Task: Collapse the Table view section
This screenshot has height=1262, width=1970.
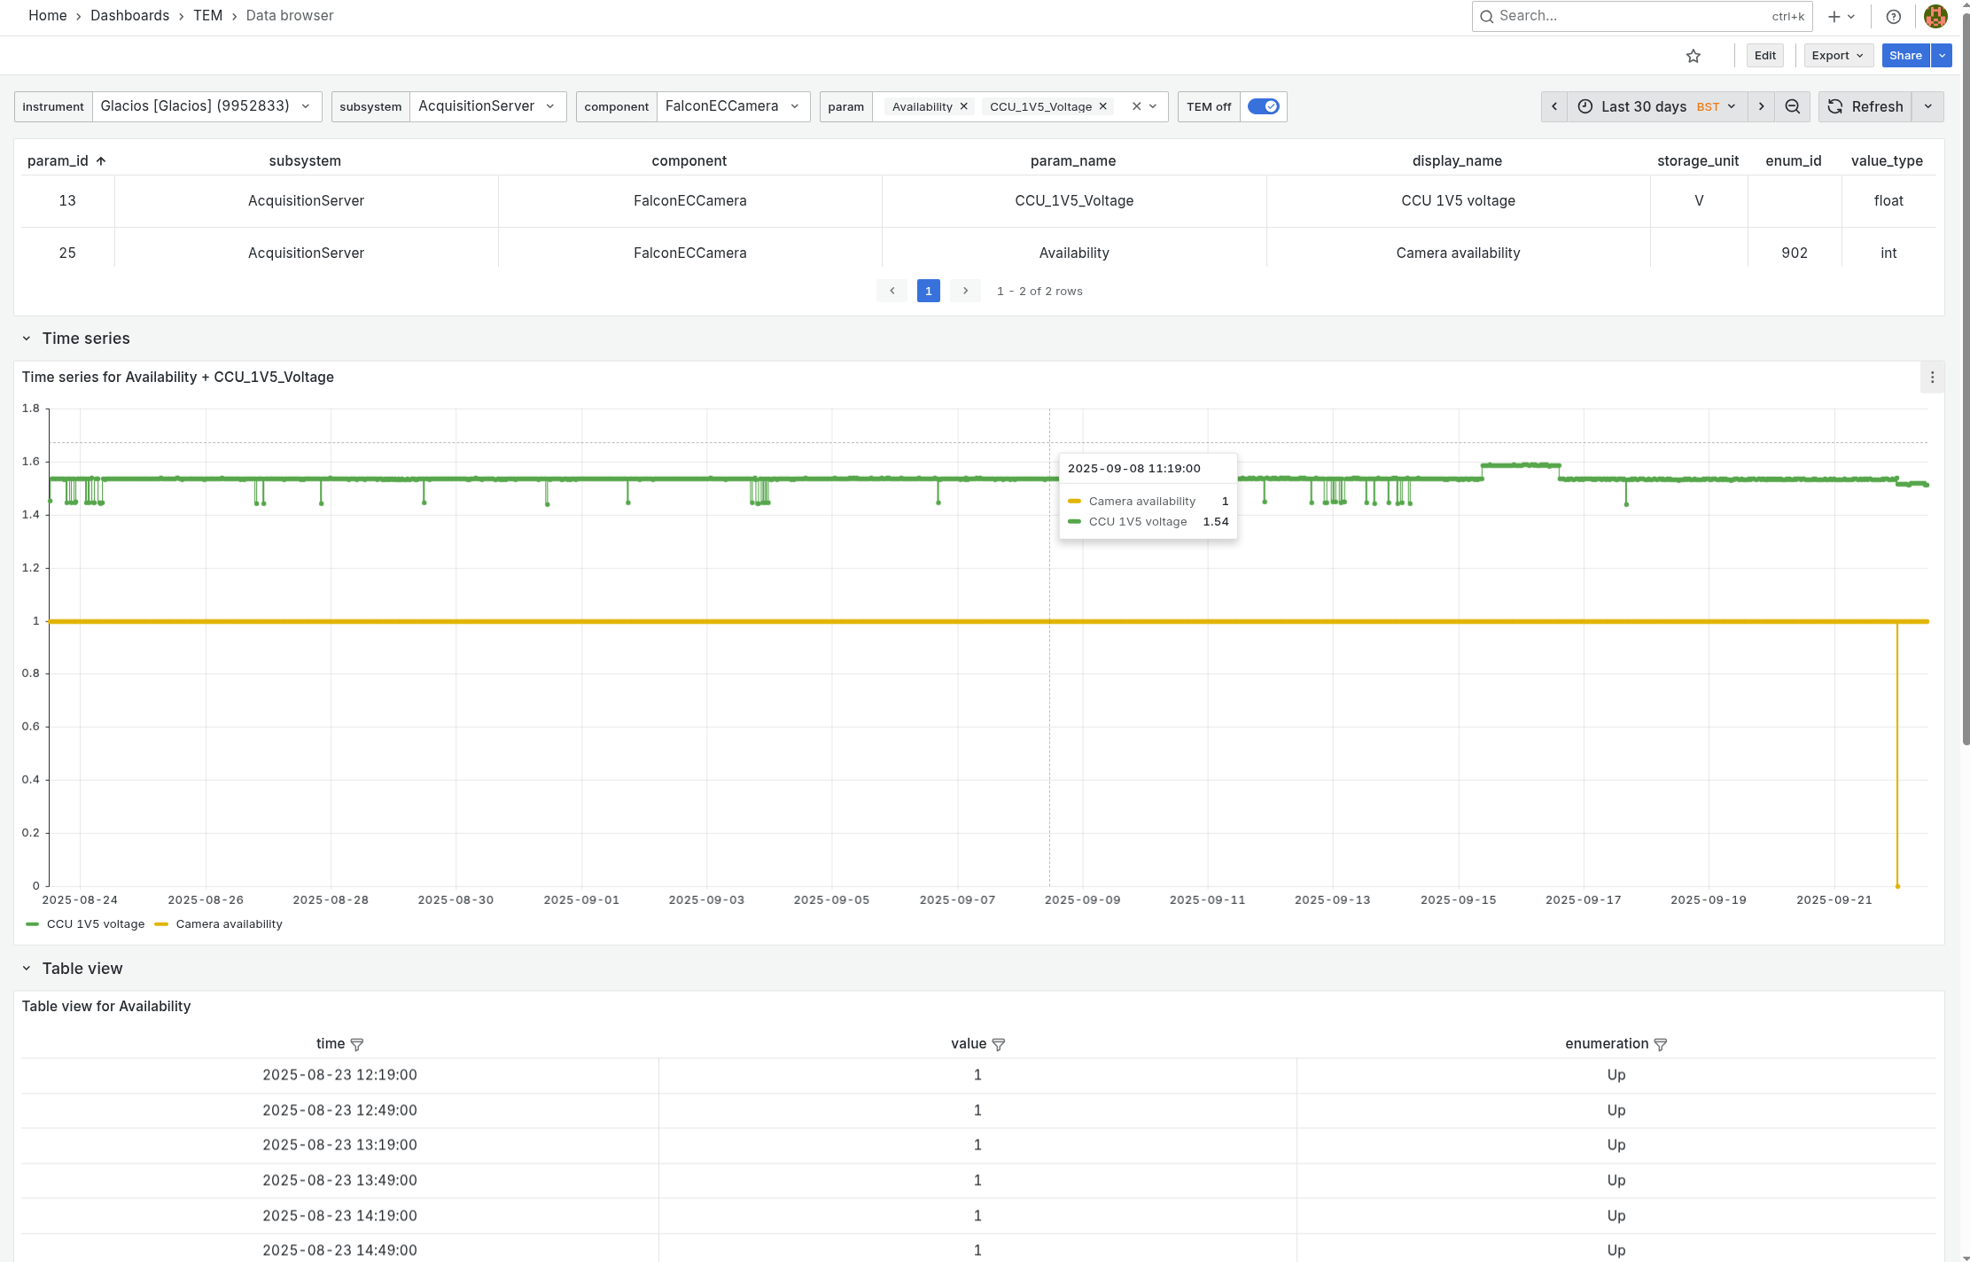Action: click(x=27, y=969)
